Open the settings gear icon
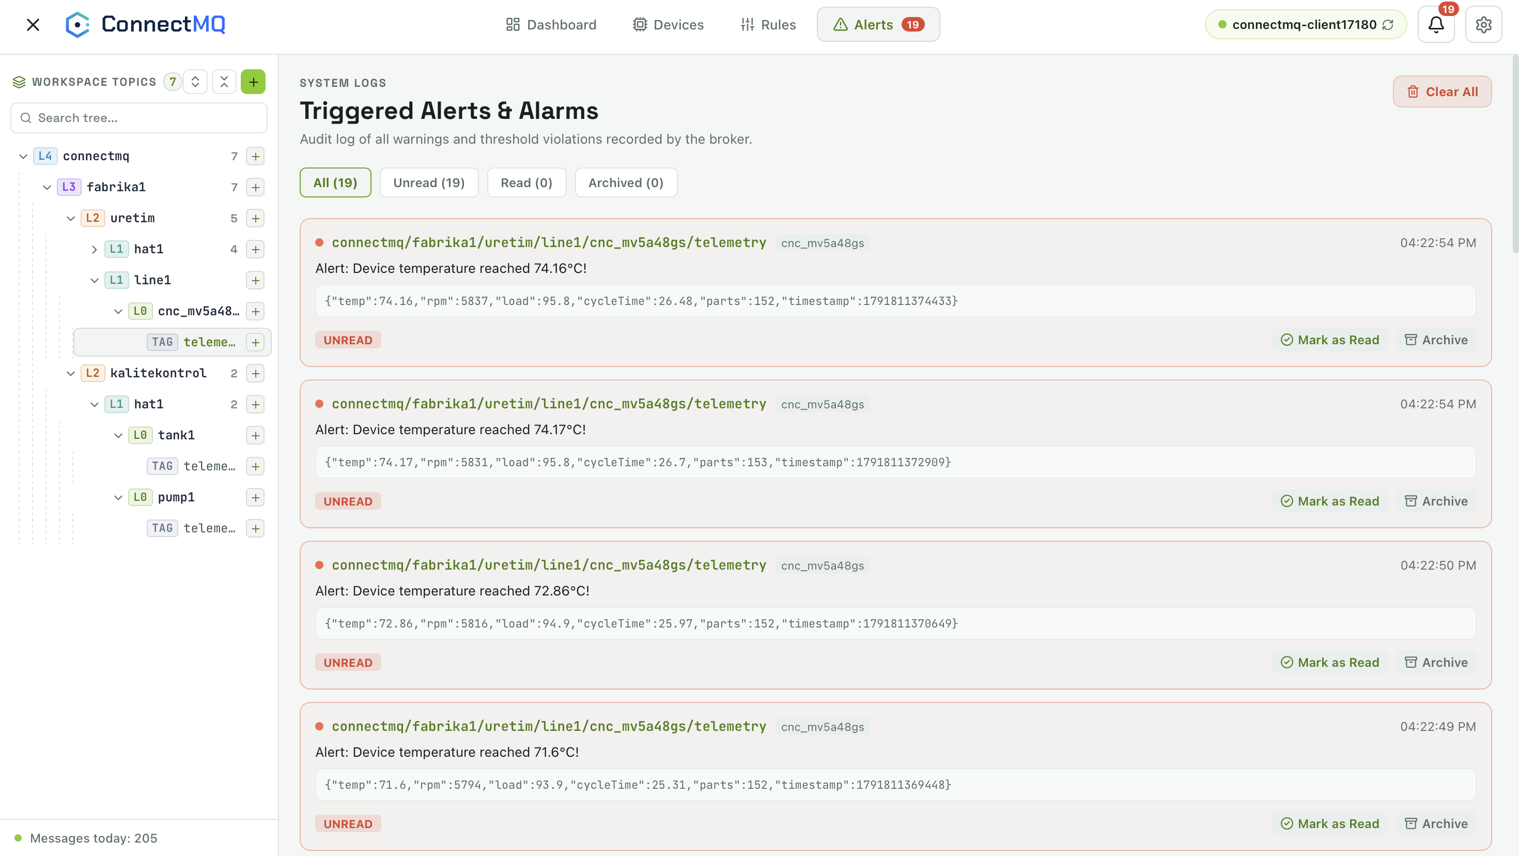 1484,25
